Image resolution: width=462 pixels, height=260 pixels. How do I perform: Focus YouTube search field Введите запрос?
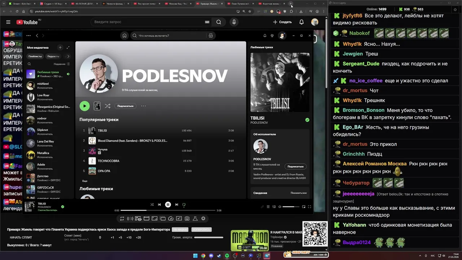152,22
